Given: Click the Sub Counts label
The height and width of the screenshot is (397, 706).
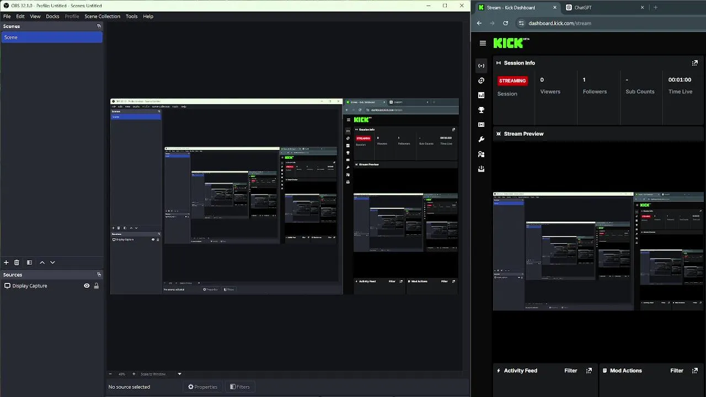Looking at the screenshot, I should [640, 92].
